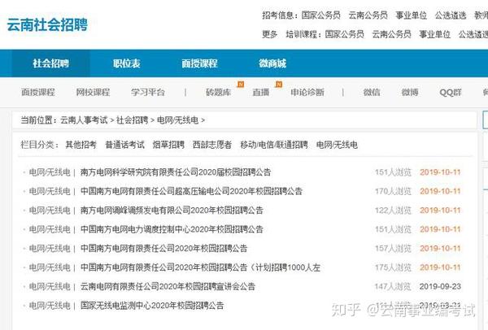
Task: Click 电网/无线电 tag on 调峰调频发电 row
Action: (50, 211)
